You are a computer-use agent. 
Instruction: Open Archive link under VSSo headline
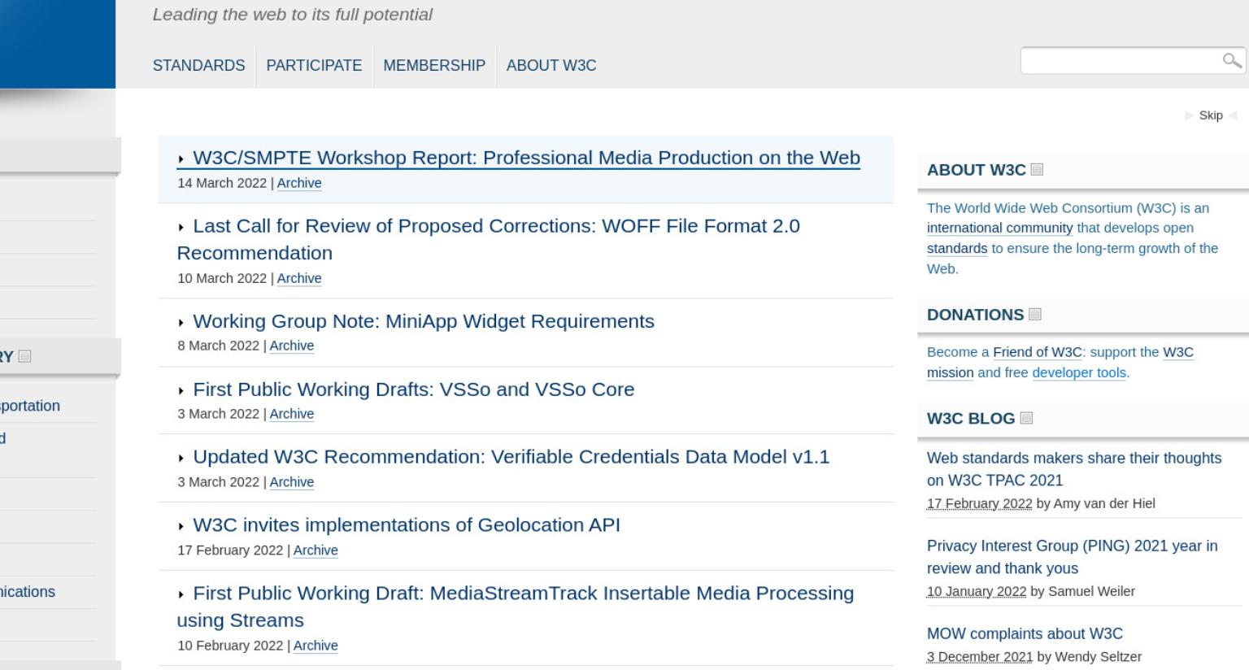[x=292, y=414]
